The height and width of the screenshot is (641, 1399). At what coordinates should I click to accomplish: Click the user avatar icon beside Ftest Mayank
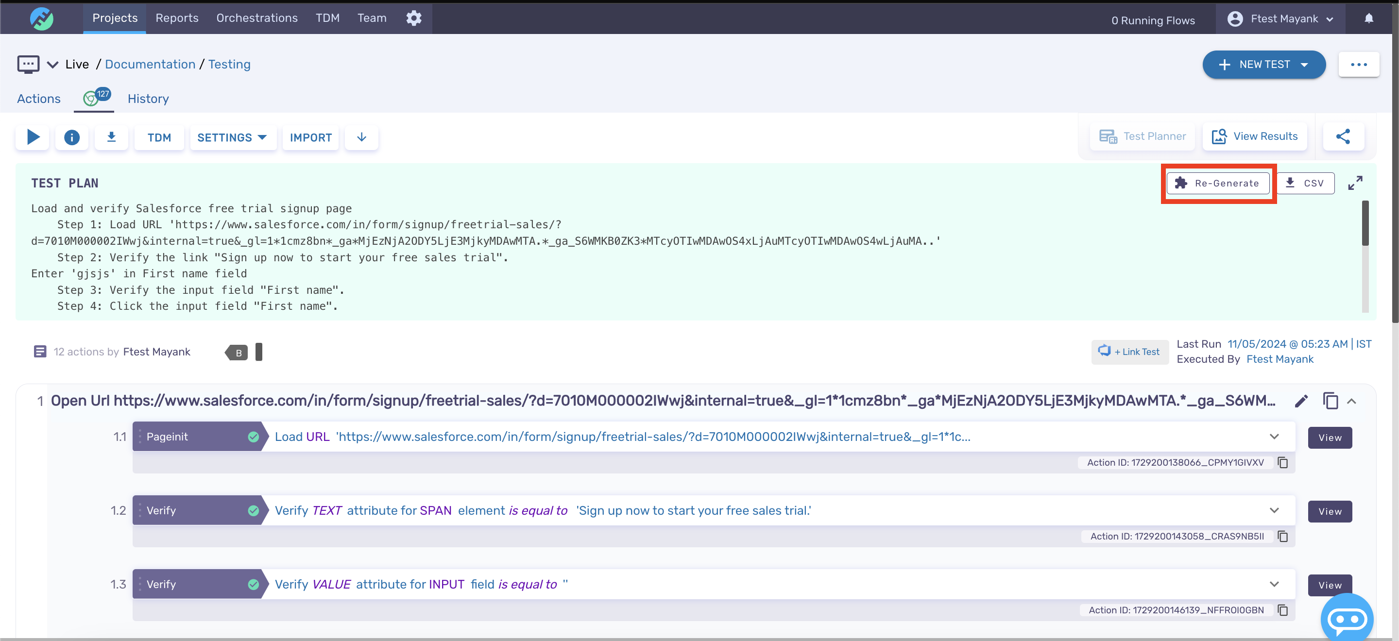(1235, 18)
